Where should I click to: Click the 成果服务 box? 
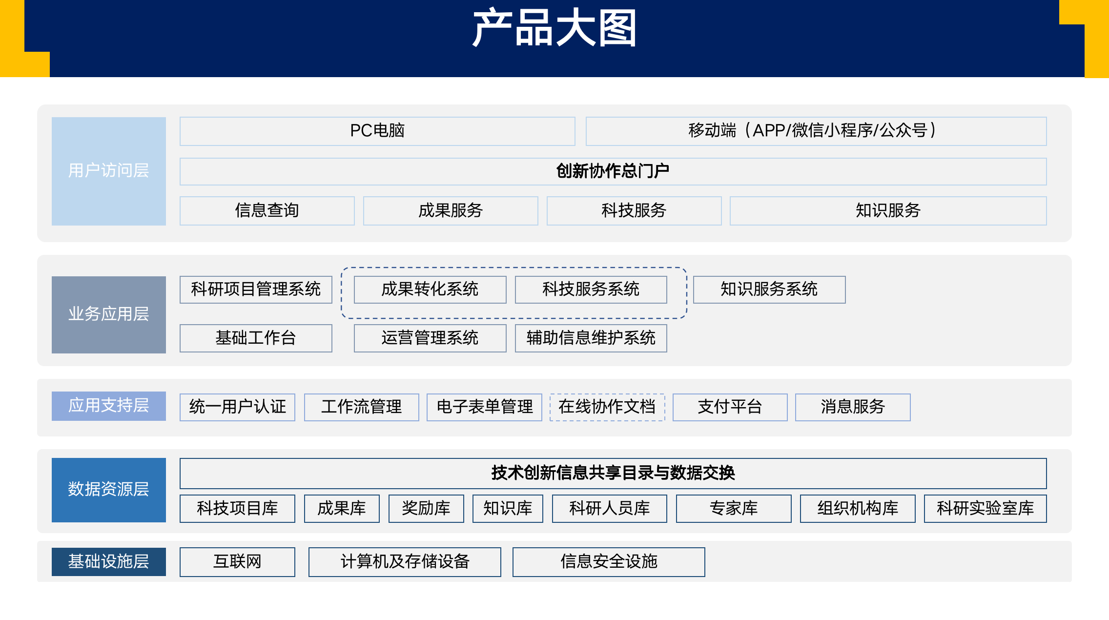[x=451, y=210]
